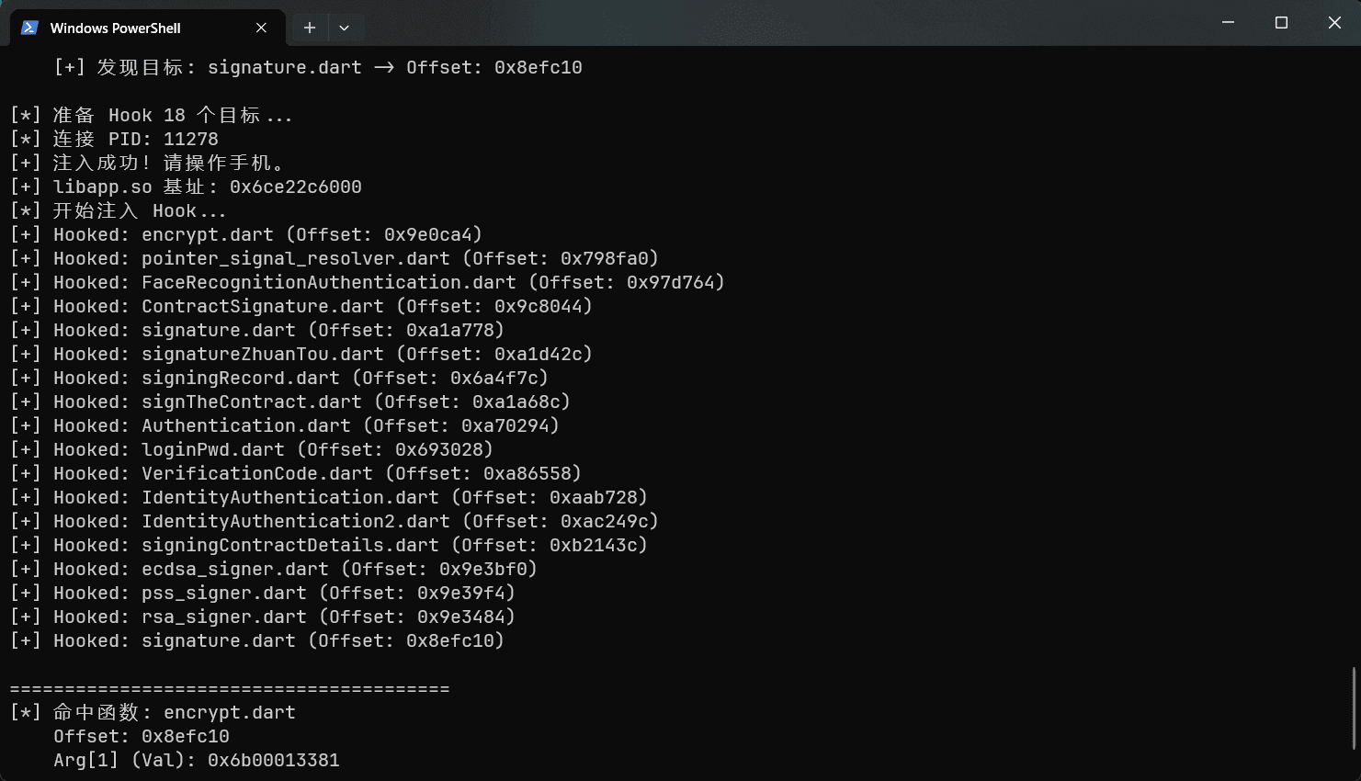1361x781 pixels.
Task: Minimize the terminal window
Action: (x=1228, y=22)
